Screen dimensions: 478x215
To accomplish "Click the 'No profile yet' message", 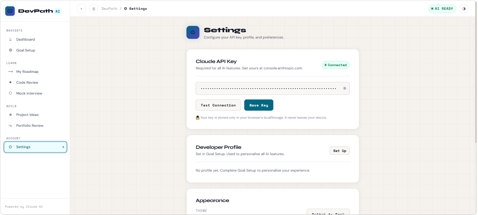I will pyautogui.click(x=253, y=171).
